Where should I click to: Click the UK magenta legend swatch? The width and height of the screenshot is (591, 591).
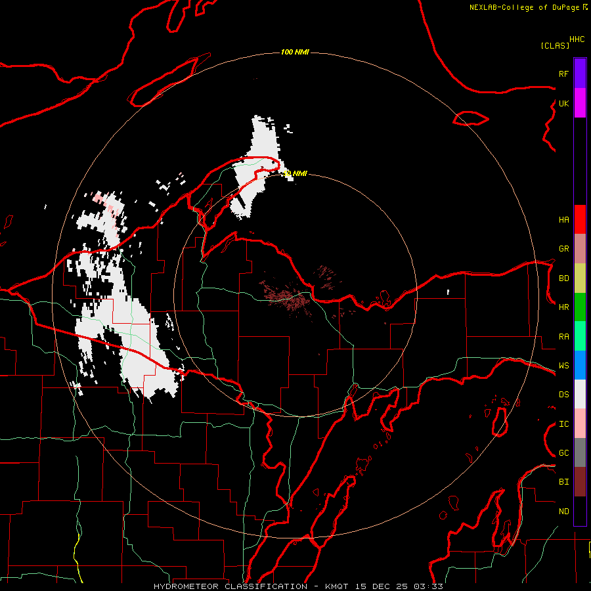coord(580,103)
